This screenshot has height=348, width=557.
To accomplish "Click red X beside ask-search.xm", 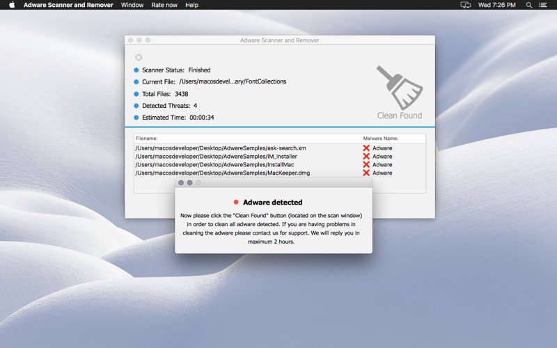I will (366, 148).
